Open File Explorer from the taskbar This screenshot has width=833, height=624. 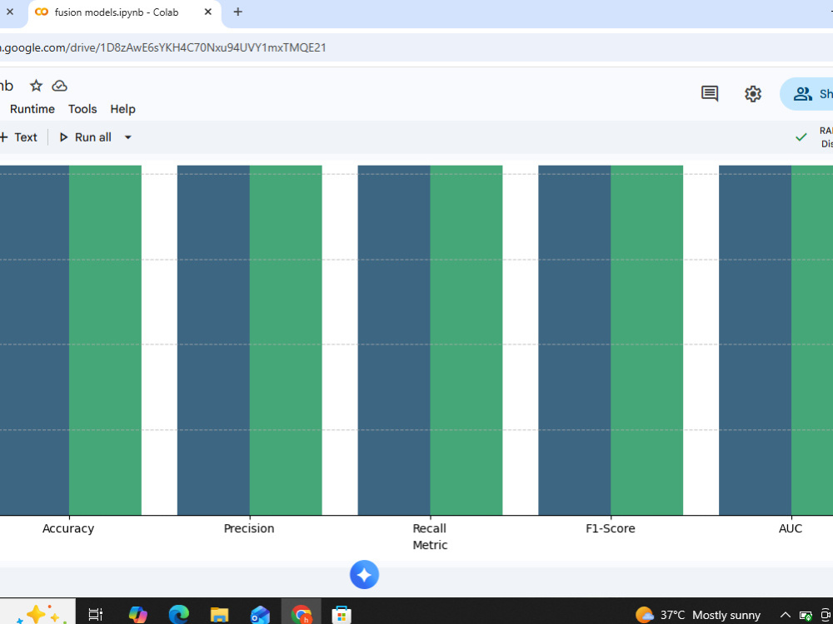click(x=219, y=615)
